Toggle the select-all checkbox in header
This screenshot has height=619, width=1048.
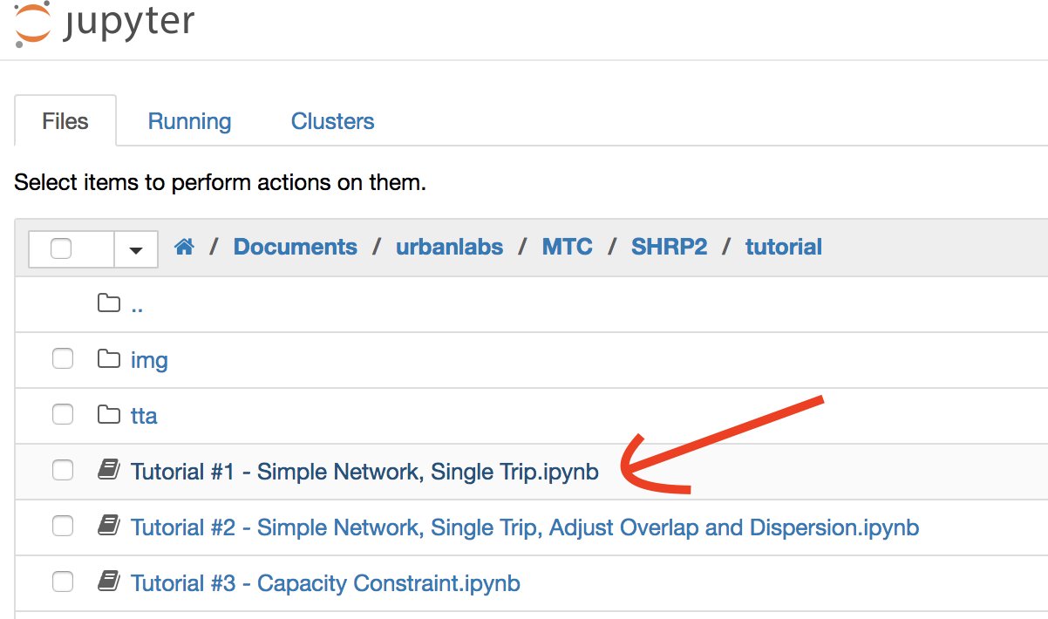coord(61,249)
